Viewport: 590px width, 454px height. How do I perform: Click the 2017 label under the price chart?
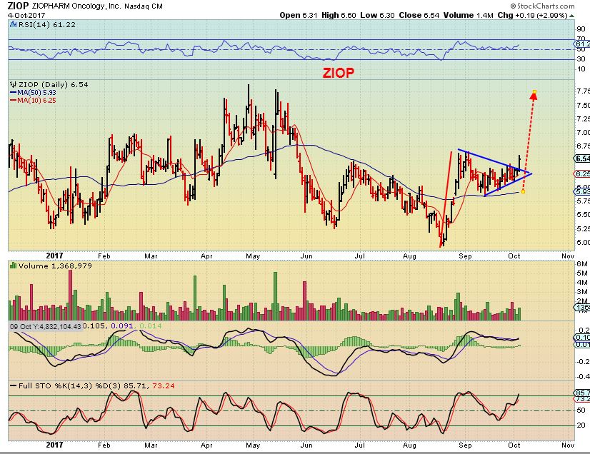pos(54,256)
